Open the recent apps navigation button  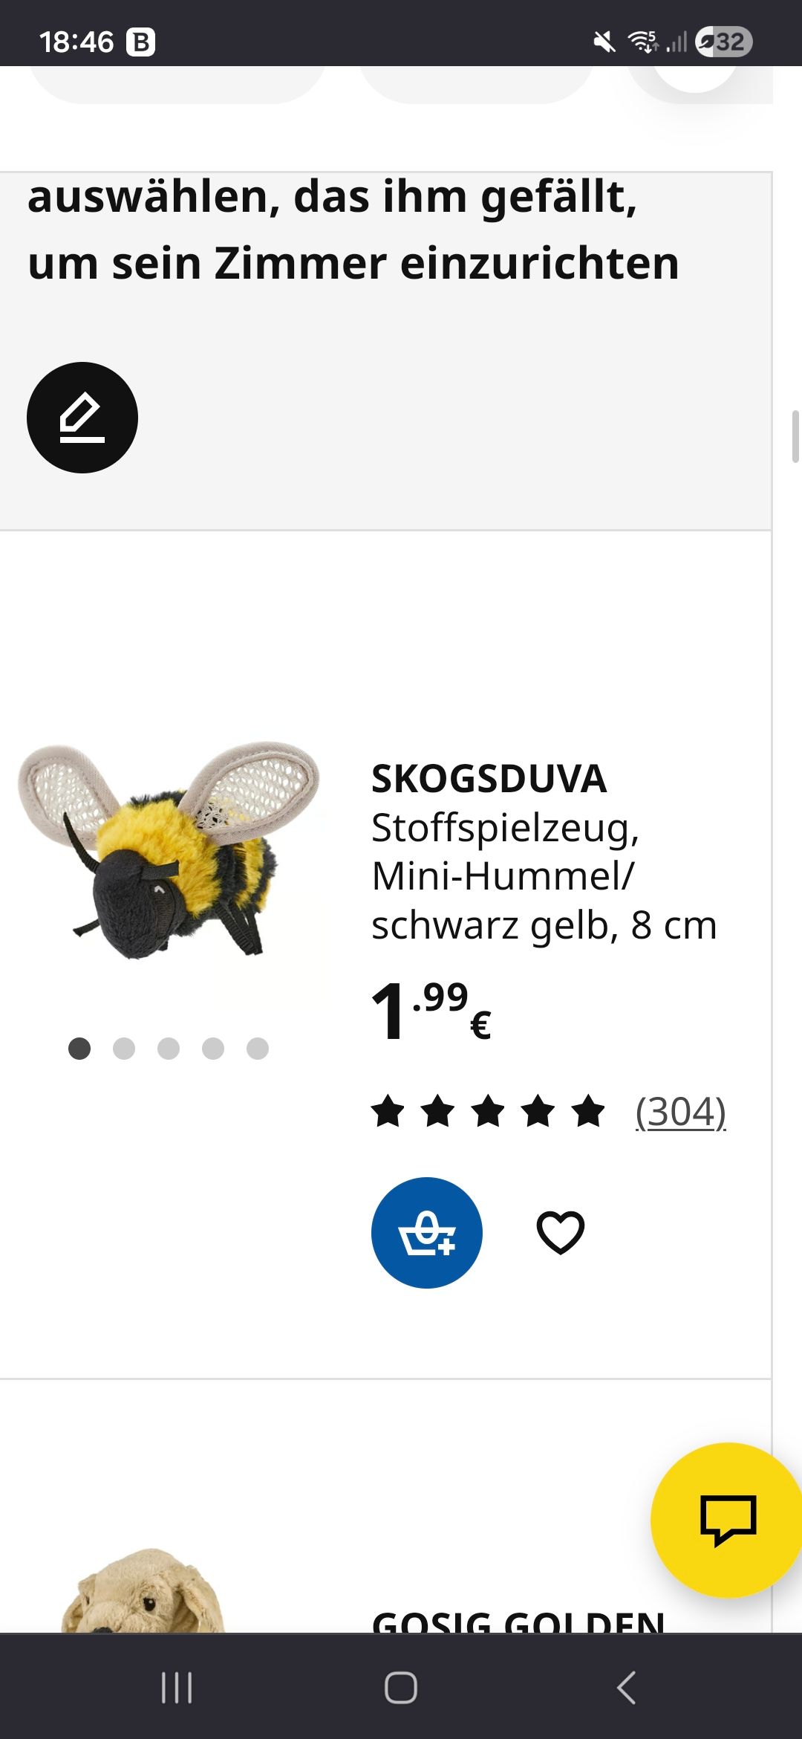(x=177, y=1687)
